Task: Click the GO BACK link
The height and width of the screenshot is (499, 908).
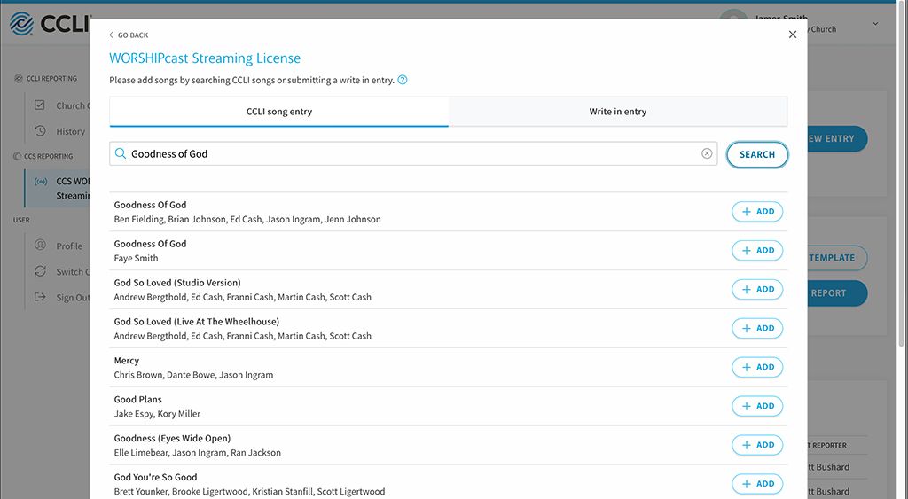Action: point(129,35)
